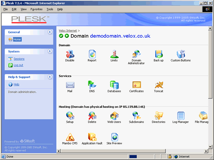Open the hosting Setup icon
Viewport: 214px width, 160px height.
click(x=70, y=116)
